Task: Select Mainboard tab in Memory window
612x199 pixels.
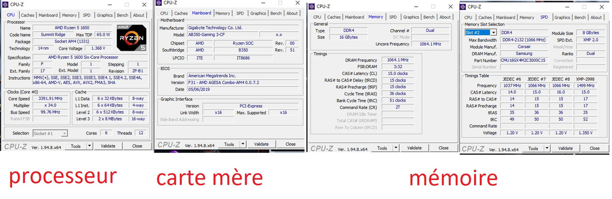Action: (x=354, y=17)
